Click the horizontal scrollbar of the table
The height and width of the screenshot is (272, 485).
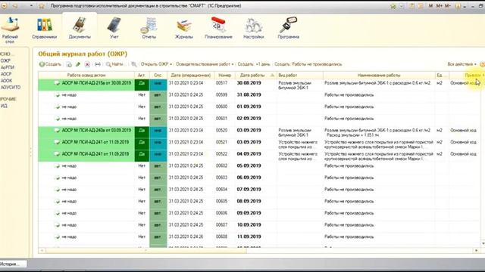click(x=146, y=250)
